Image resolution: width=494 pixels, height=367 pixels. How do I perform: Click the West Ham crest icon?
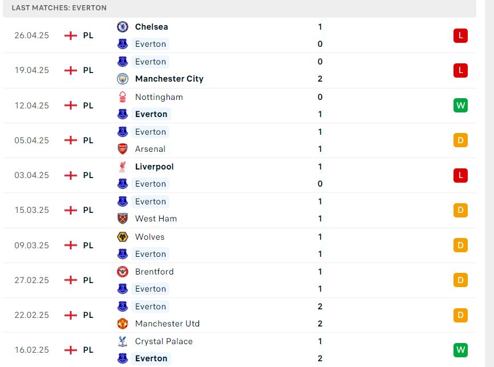pos(123,219)
